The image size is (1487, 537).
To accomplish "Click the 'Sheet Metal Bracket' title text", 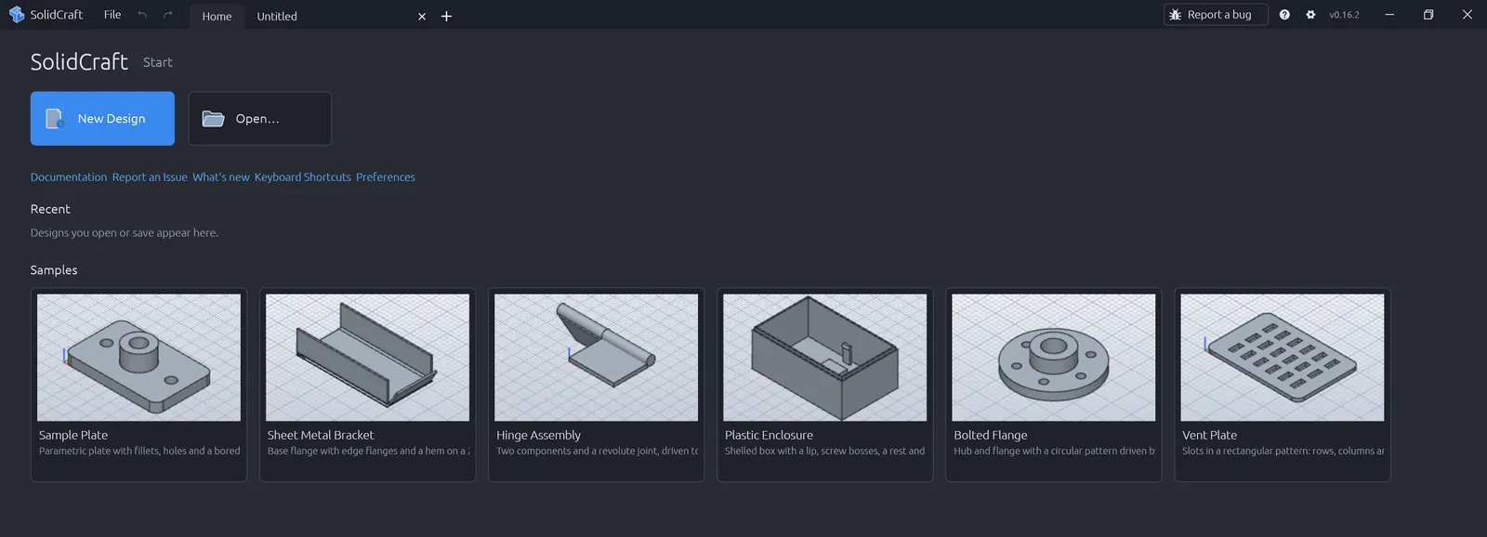I will pyautogui.click(x=321, y=435).
